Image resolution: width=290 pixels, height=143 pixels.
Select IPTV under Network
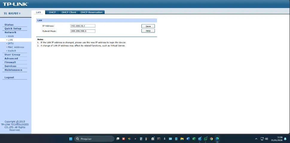click(11, 43)
